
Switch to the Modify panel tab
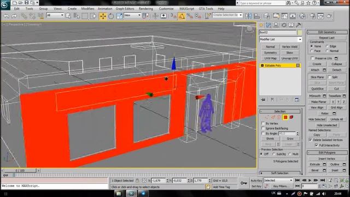point(269,25)
